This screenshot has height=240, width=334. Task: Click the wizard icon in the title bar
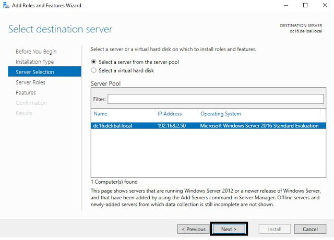coord(6,5)
